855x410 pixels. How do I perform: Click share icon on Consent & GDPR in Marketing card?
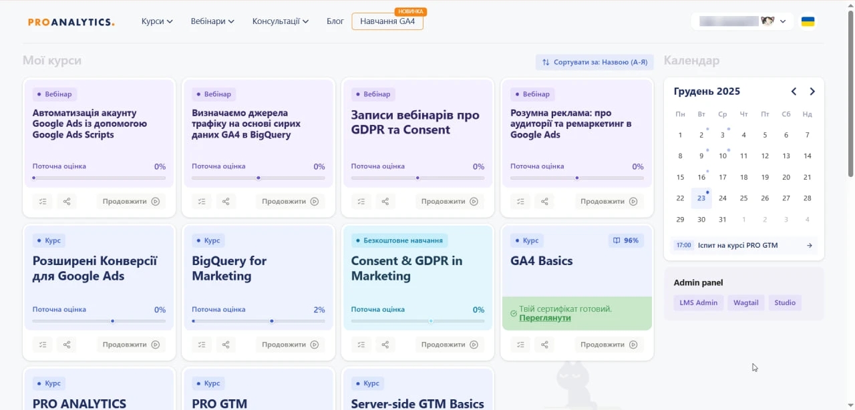[x=385, y=345]
